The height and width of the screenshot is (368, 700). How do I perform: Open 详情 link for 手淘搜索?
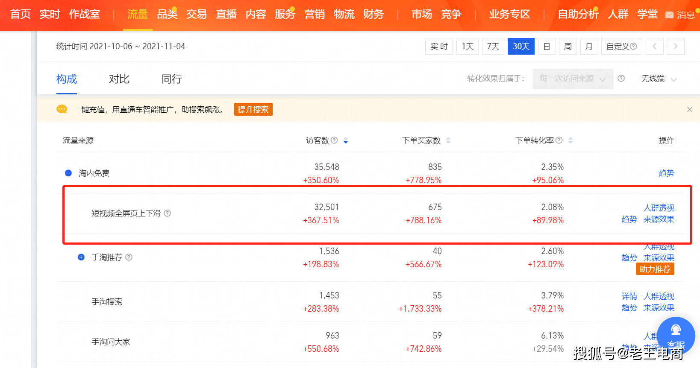coord(629,296)
